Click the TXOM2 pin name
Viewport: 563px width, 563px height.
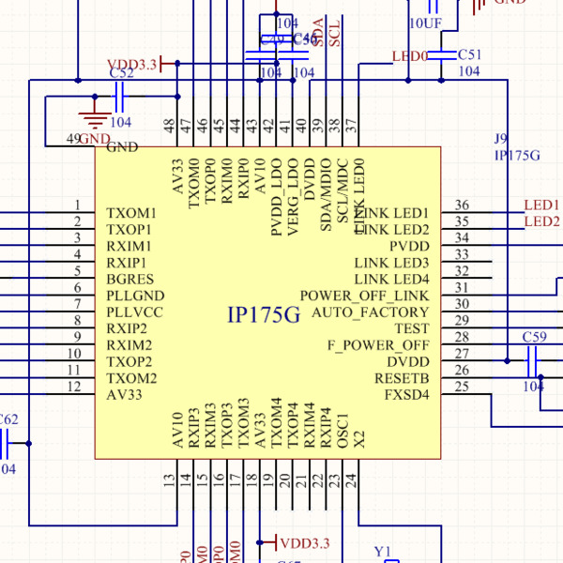coord(131,378)
